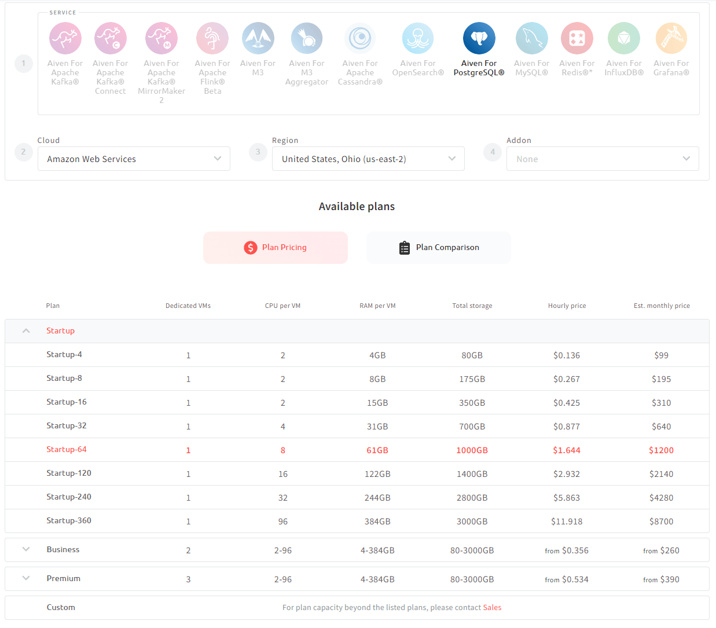Open the Addon dropdown
The width and height of the screenshot is (716, 628).
point(603,159)
